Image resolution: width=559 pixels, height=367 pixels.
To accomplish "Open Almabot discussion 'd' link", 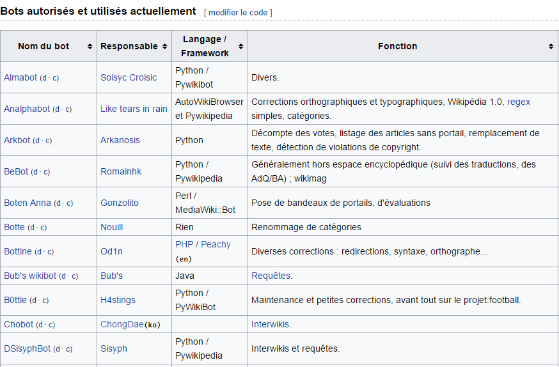I will pyautogui.click(x=45, y=78).
